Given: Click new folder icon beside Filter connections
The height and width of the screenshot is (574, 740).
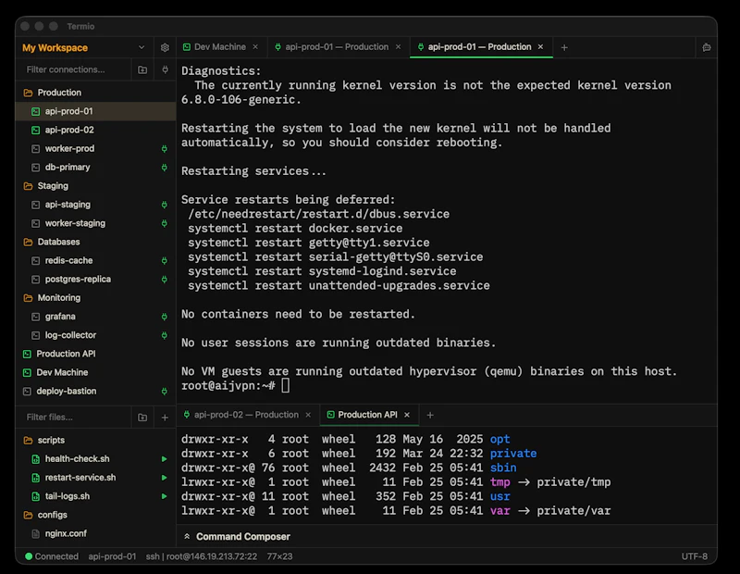Looking at the screenshot, I should point(142,70).
